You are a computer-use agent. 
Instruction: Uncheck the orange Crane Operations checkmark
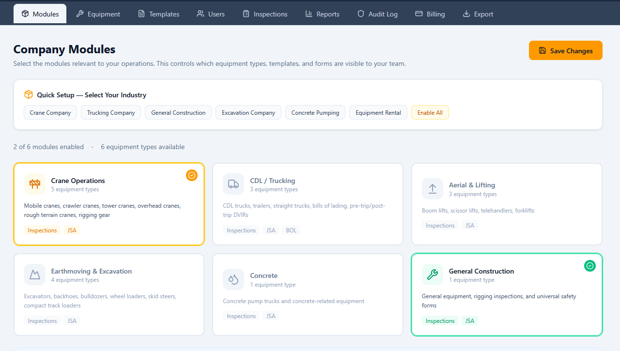pos(192,175)
